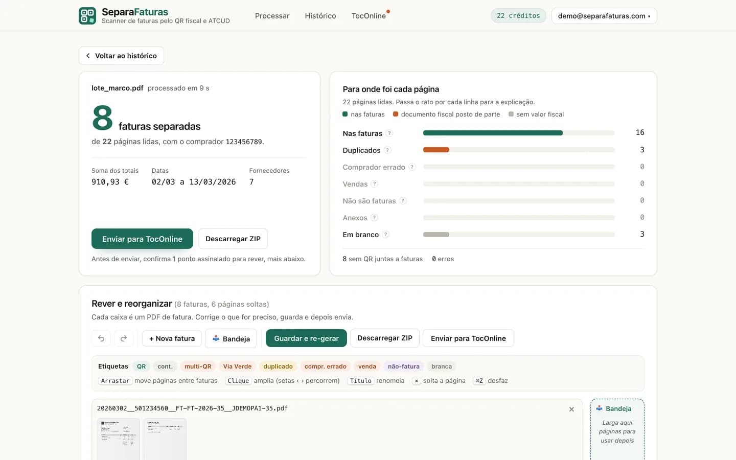Add a new invoice with Nova fatura
Image resolution: width=736 pixels, height=460 pixels.
172,338
